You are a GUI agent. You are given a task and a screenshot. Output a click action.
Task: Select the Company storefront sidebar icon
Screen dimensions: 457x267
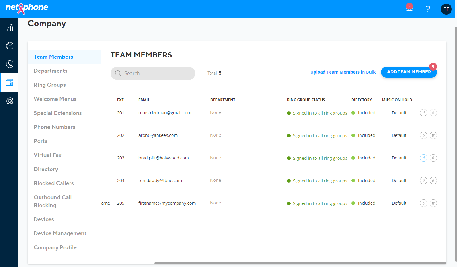10,82
